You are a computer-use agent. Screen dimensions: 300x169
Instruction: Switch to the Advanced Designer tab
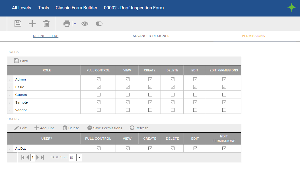click(151, 36)
